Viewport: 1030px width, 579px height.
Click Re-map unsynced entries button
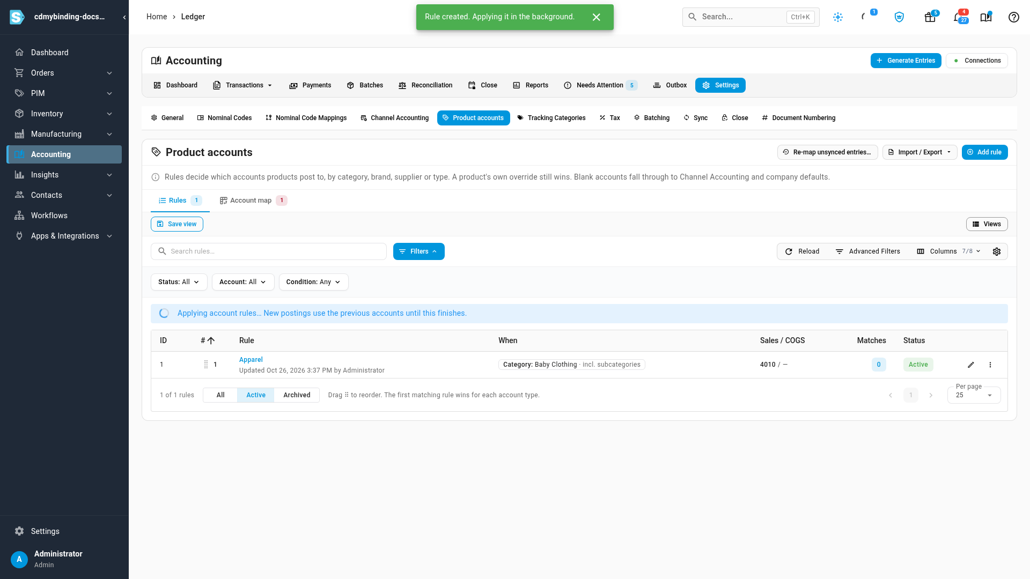827,152
